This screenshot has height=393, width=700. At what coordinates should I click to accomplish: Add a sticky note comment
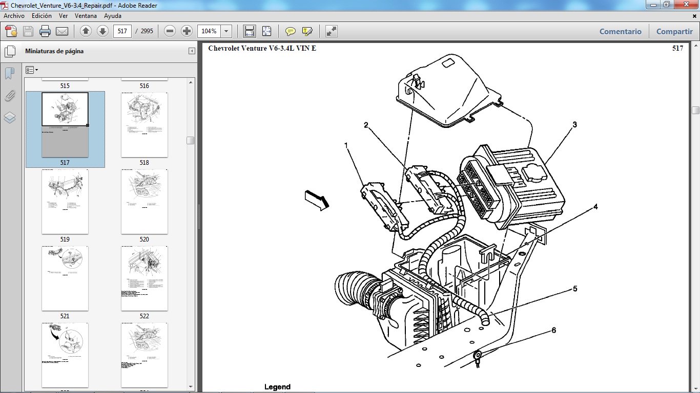pos(291,31)
